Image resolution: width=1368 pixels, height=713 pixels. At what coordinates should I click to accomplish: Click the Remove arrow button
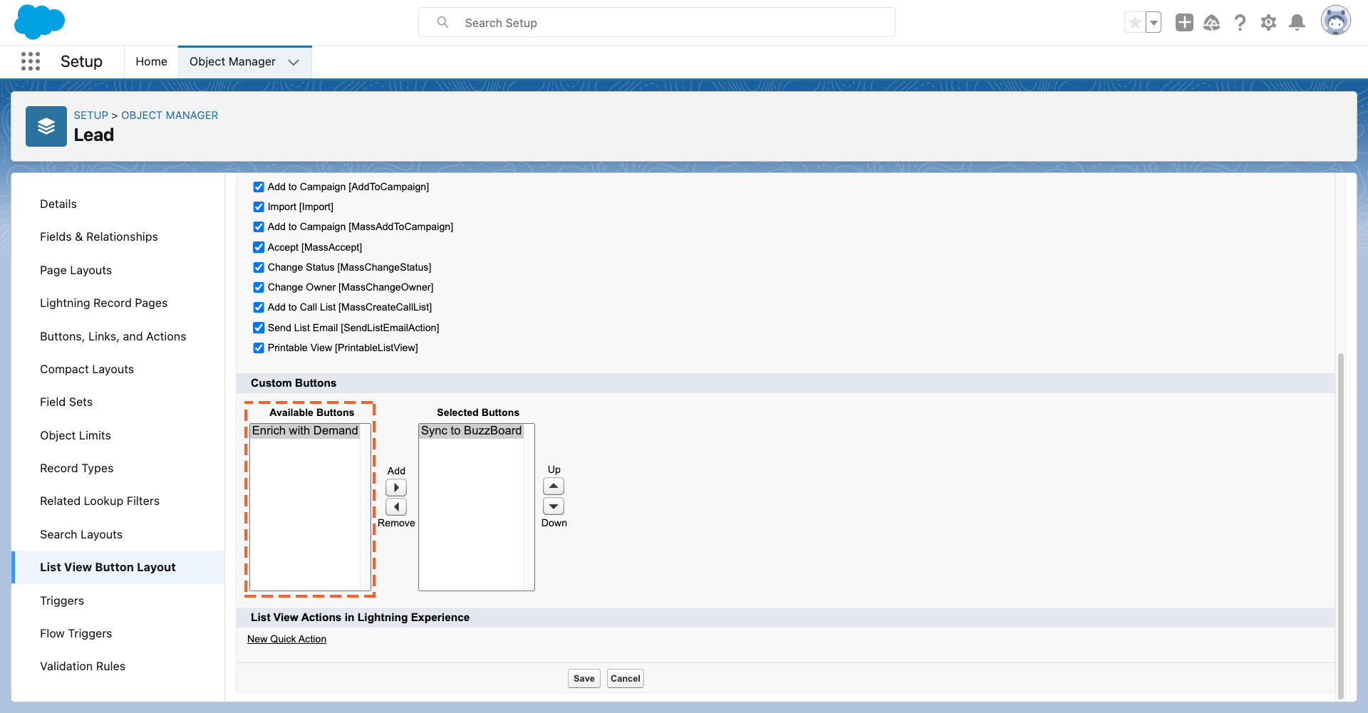click(396, 507)
